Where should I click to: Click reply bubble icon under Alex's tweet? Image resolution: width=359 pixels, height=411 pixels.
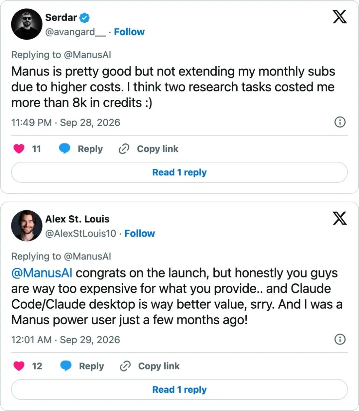(66, 366)
